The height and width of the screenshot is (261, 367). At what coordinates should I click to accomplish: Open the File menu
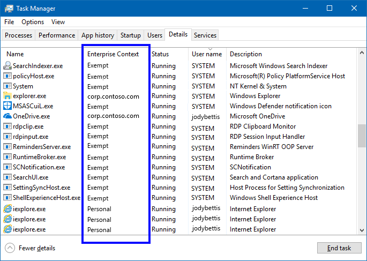9,22
